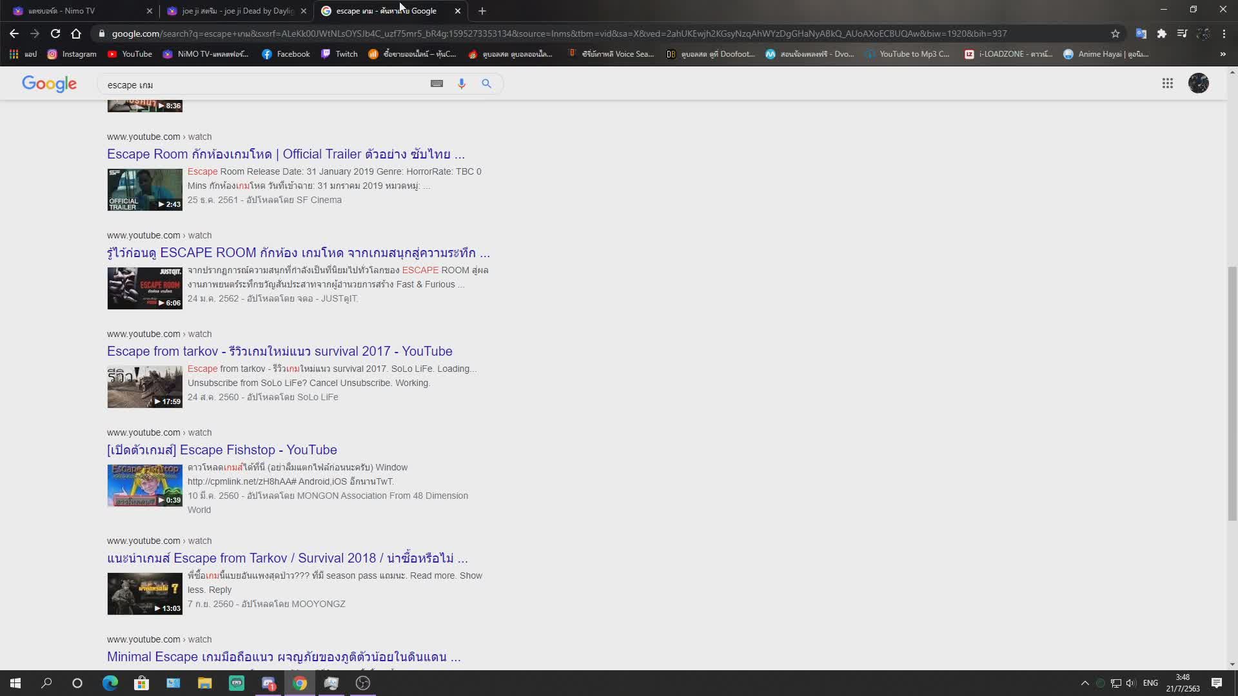Image resolution: width=1238 pixels, height=696 pixels.
Task: Go to the browser home page
Action: tap(76, 34)
